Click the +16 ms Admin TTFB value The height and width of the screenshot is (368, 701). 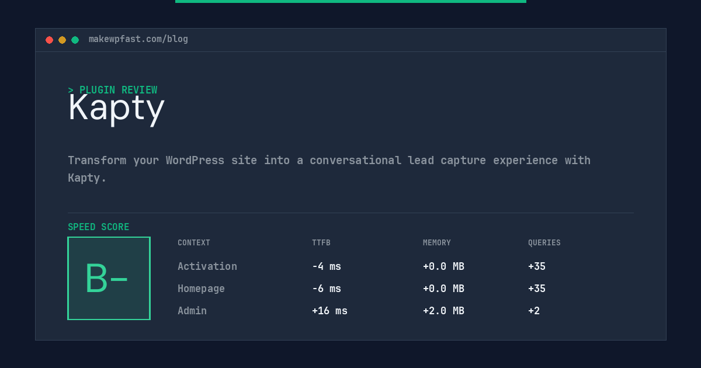pyautogui.click(x=329, y=311)
